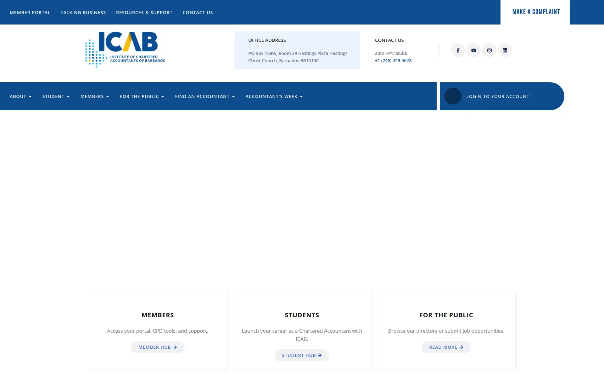Click the dark circle beside Login to Your Account
604x377 pixels.
(453, 96)
